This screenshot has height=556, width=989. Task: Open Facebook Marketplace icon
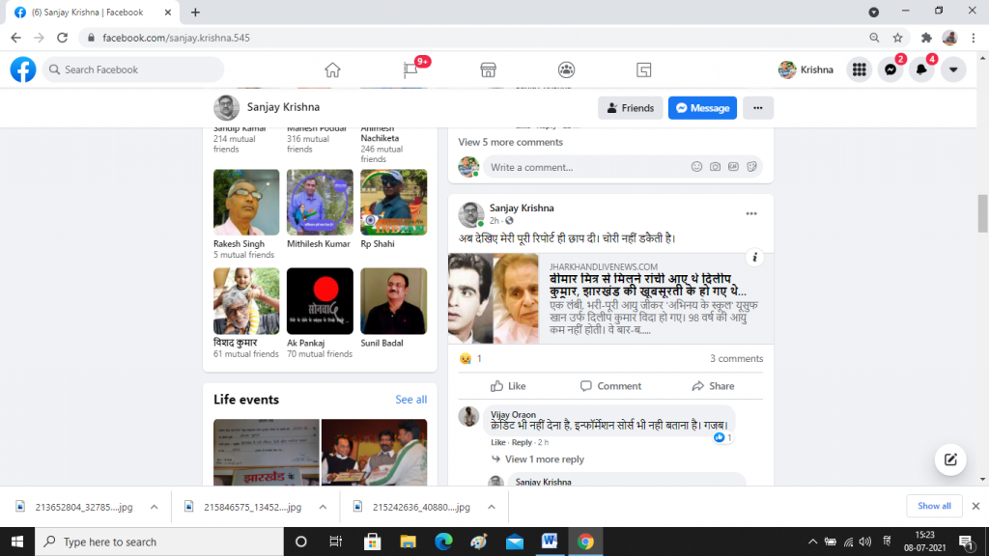(x=488, y=69)
